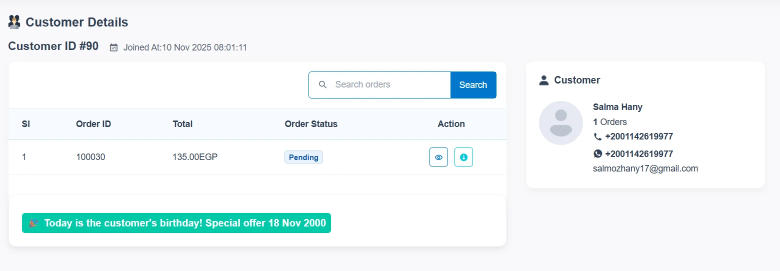
Task: Click the WhatsApp icon in customer card
Action: click(x=597, y=153)
